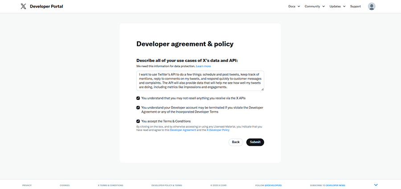Click the X logo icon

[23, 6]
